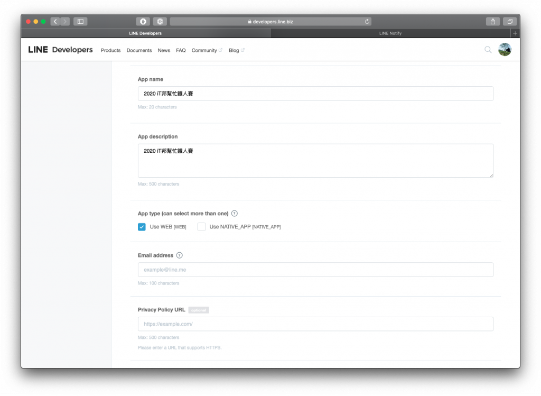Focus the Privacy Policy URL field

coord(315,324)
